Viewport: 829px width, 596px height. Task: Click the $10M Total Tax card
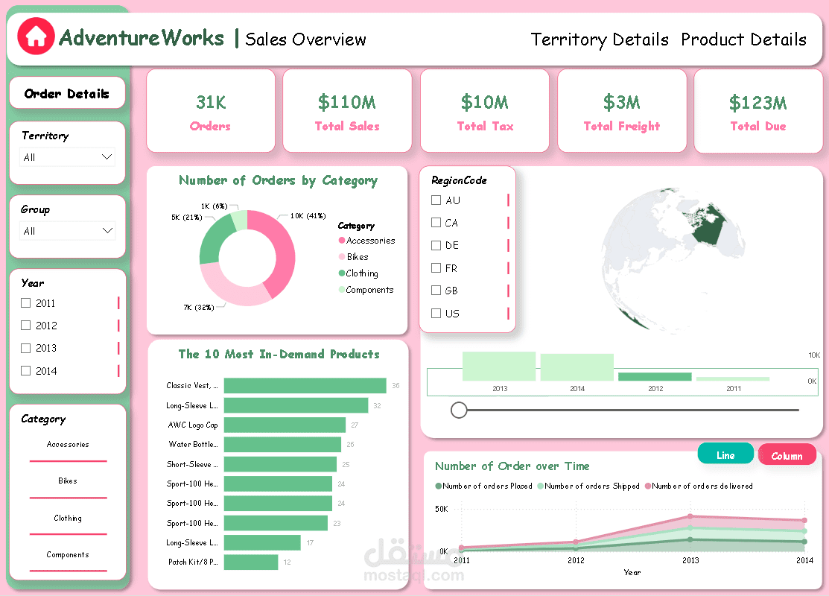tap(485, 110)
